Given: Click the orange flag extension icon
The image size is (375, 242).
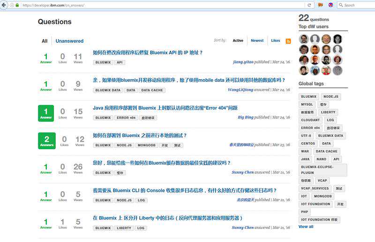Looking at the screenshot, I should 321,5.
